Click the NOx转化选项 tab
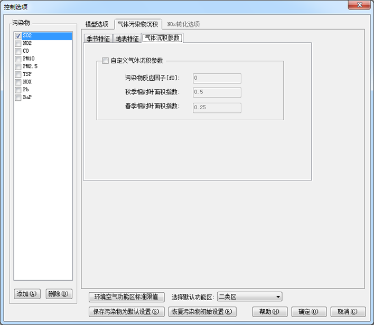 tap(183, 24)
